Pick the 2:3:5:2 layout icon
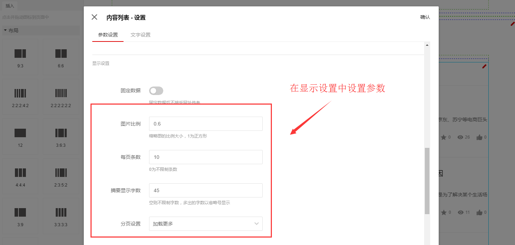 (61, 173)
